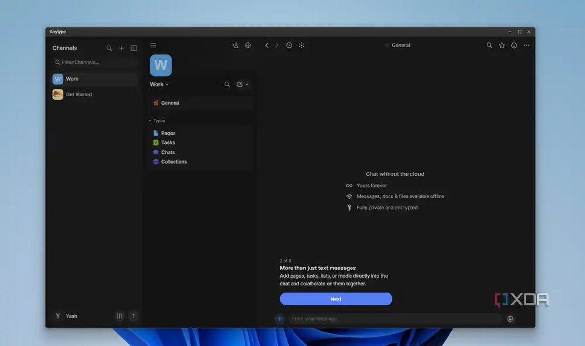Click the 'More than just text messages' heading
The height and width of the screenshot is (346, 585).
pyautogui.click(x=318, y=268)
